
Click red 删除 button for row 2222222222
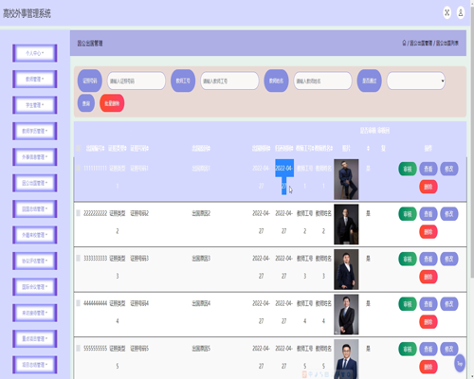point(428,231)
